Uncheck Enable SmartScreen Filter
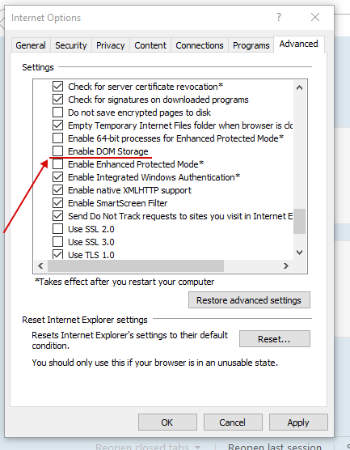 point(57,203)
